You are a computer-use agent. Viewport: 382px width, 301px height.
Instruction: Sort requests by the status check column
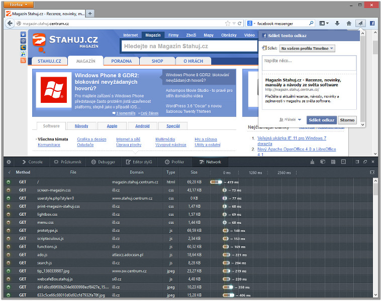click(9, 173)
